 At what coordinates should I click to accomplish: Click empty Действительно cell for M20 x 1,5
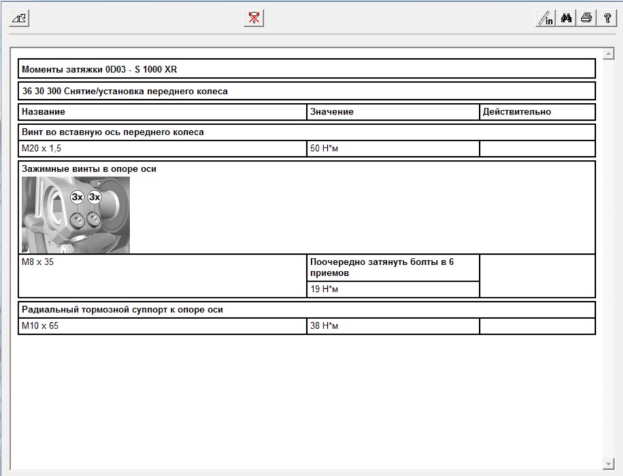pyautogui.click(x=537, y=149)
